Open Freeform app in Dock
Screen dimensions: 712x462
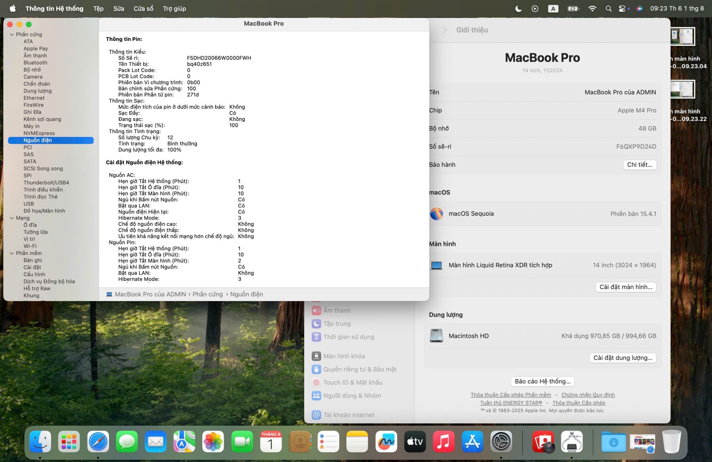[386, 442]
